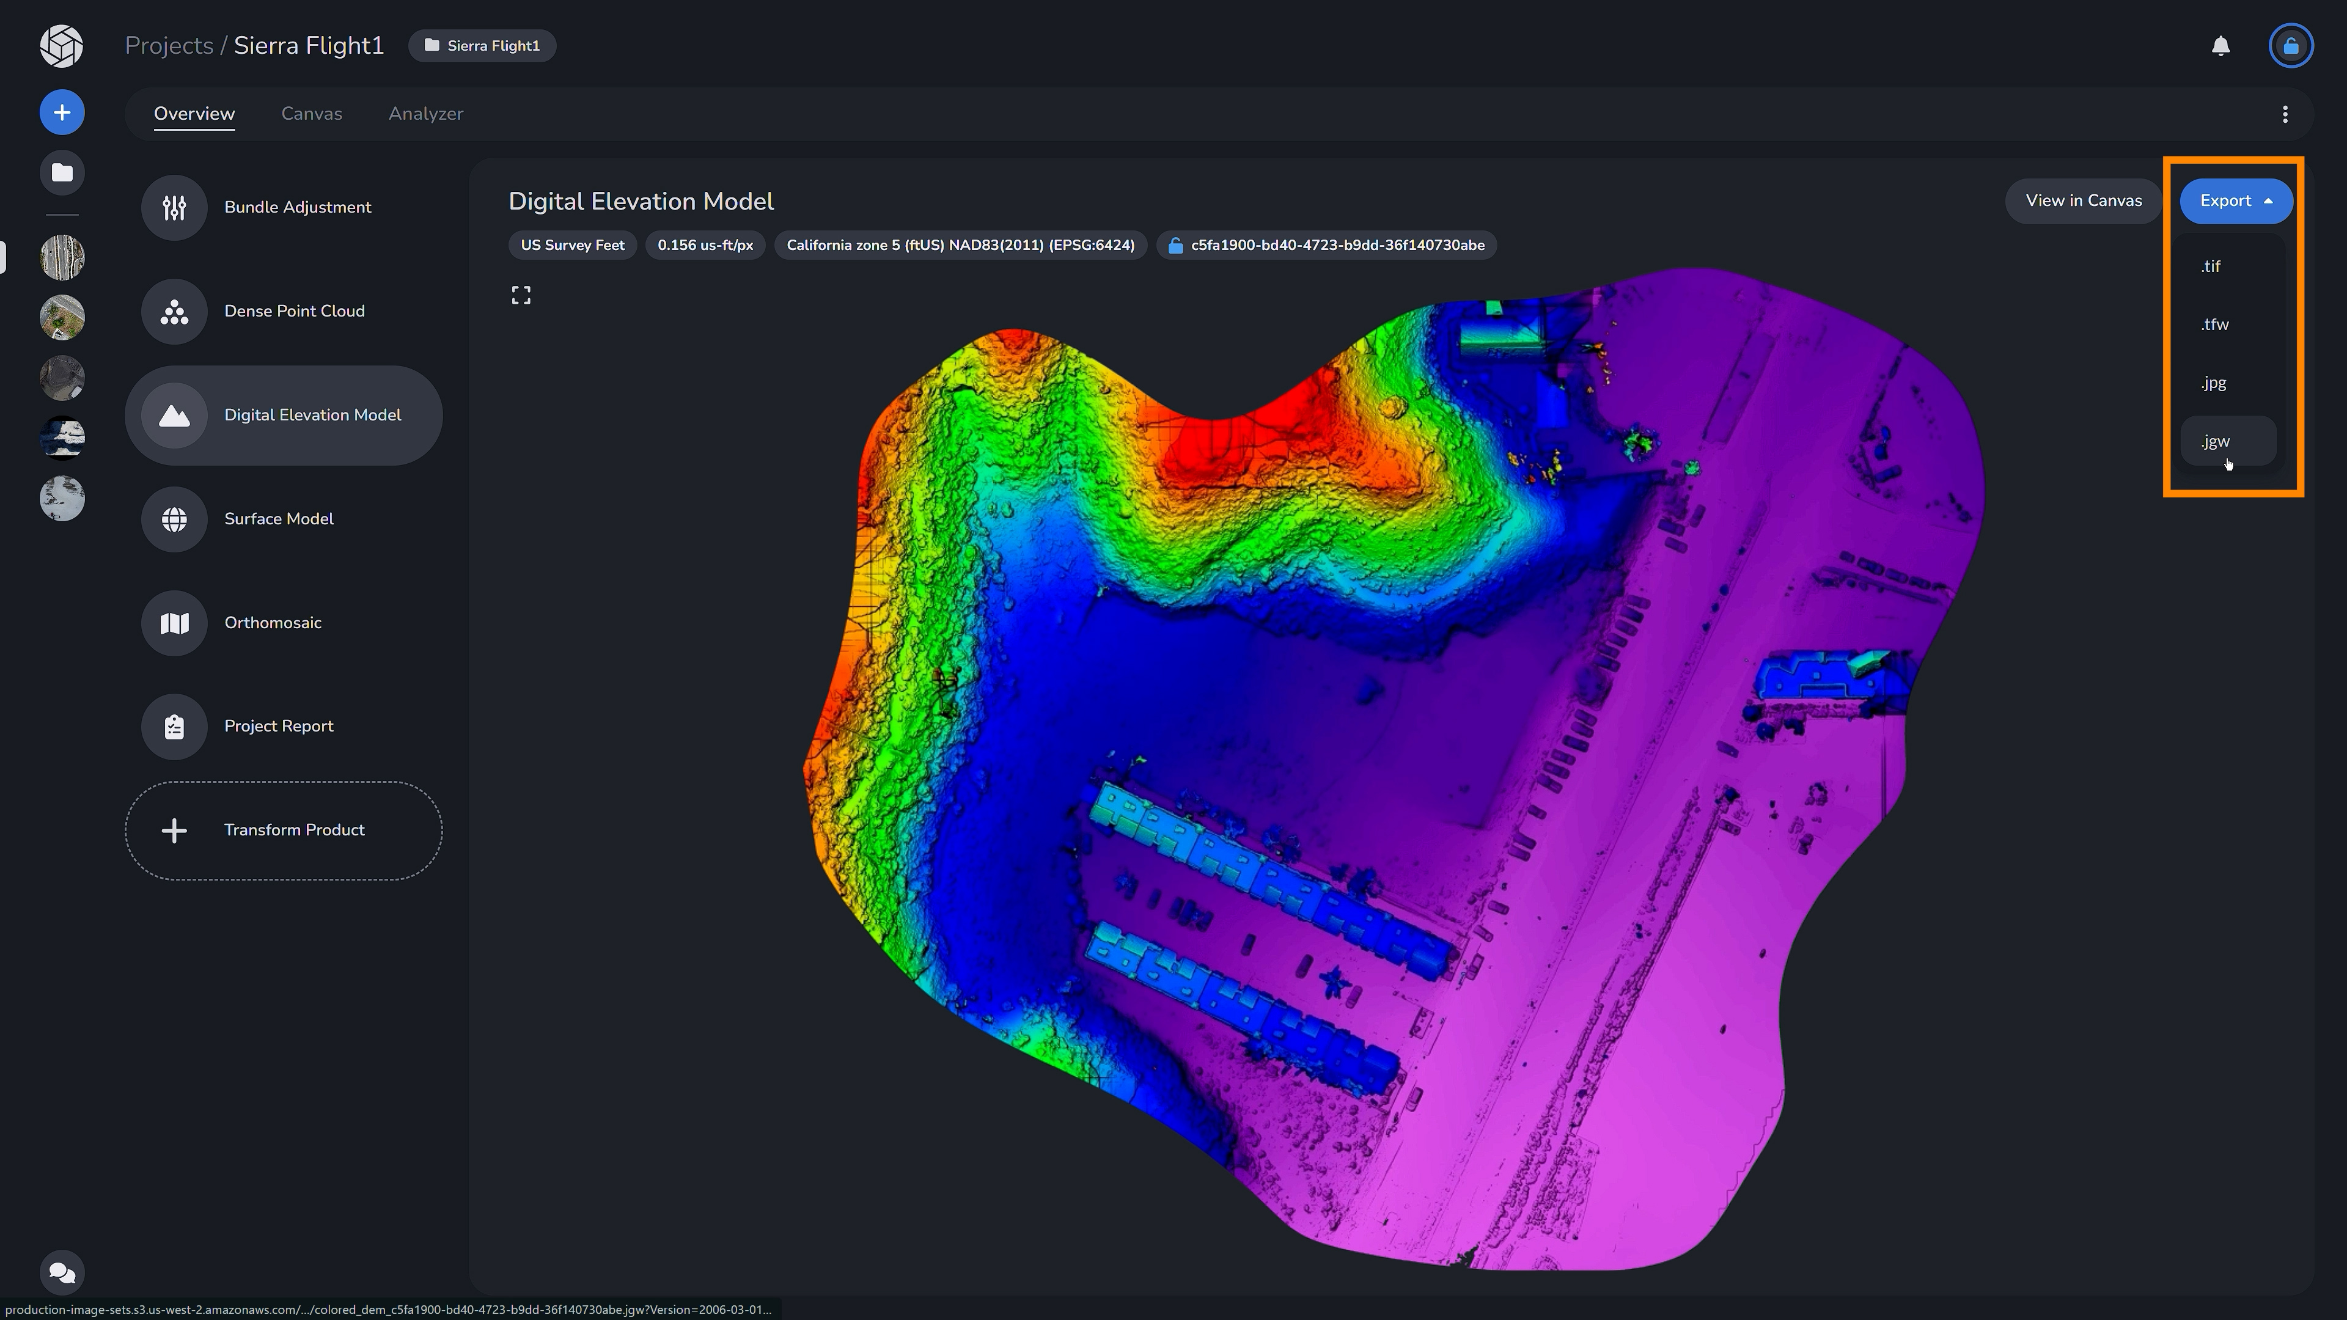This screenshot has height=1320, width=2347.
Task: Click the app logo icon
Action: (62, 46)
